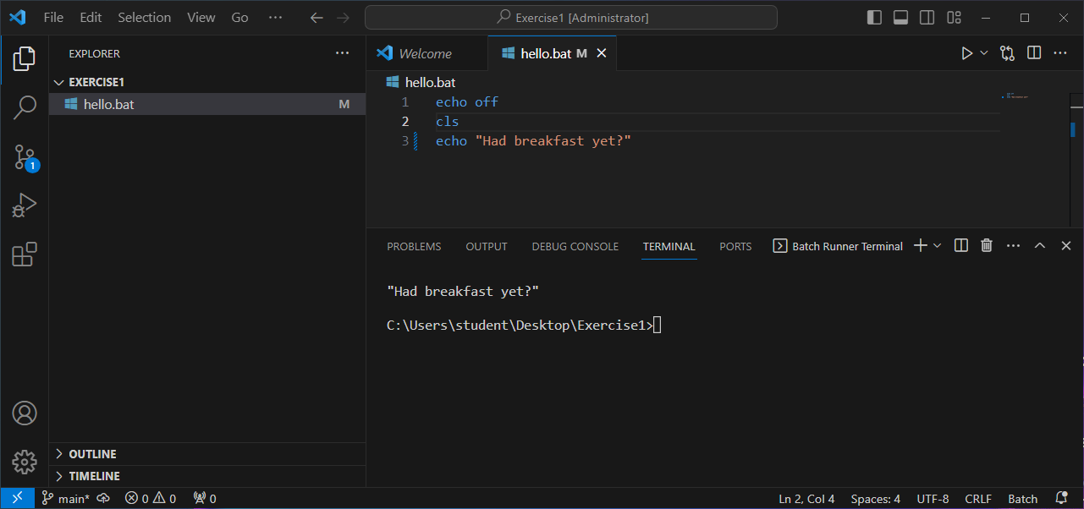Open the Selection menu
Image resolution: width=1084 pixels, height=509 pixels.
tap(144, 18)
